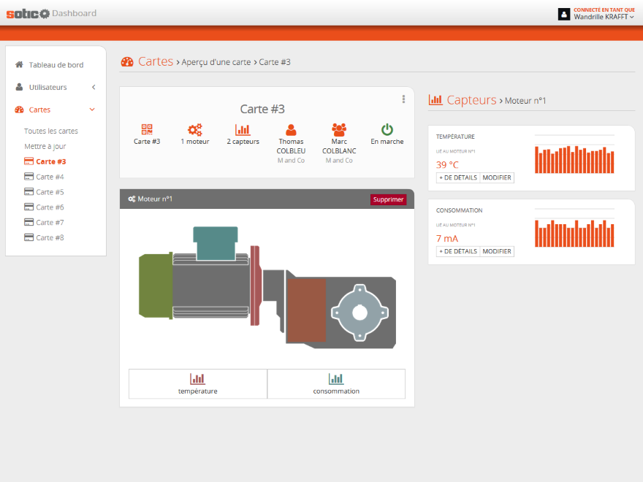This screenshot has width=643, height=482.
Task: Click the teal consommation chart icon below motor
Action: click(336, 379)
